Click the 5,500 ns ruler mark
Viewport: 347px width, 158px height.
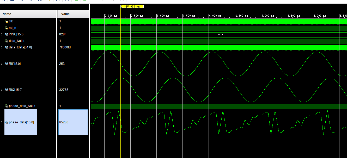click(294, 16)
